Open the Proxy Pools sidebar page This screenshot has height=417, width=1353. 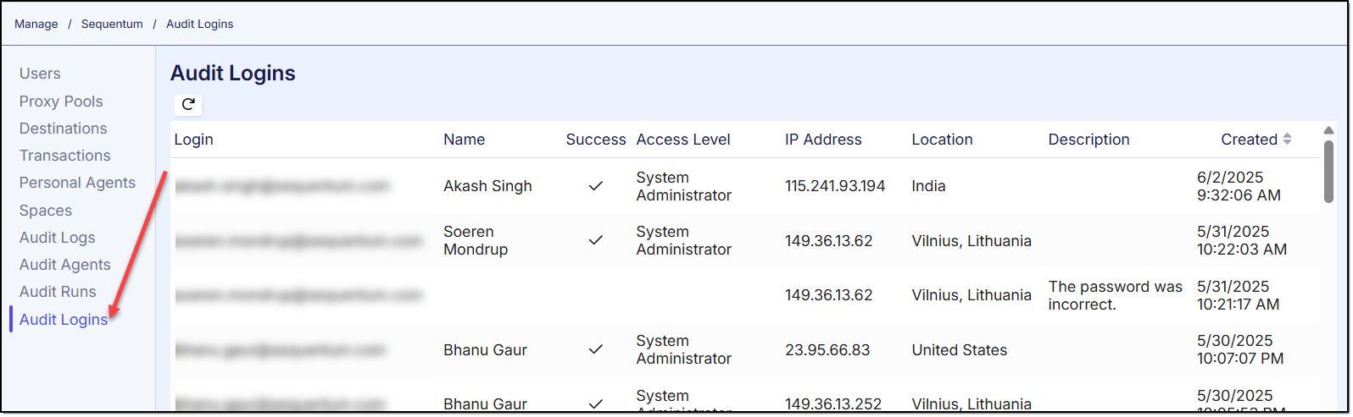pos(61,102)
